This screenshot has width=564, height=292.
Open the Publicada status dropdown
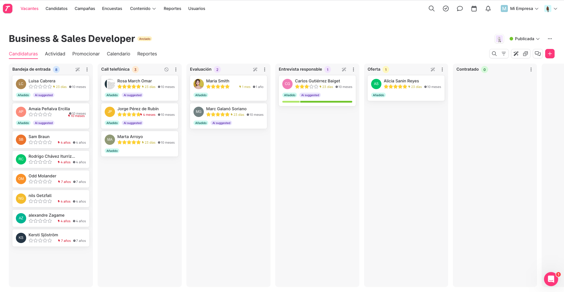coord(525,39)
